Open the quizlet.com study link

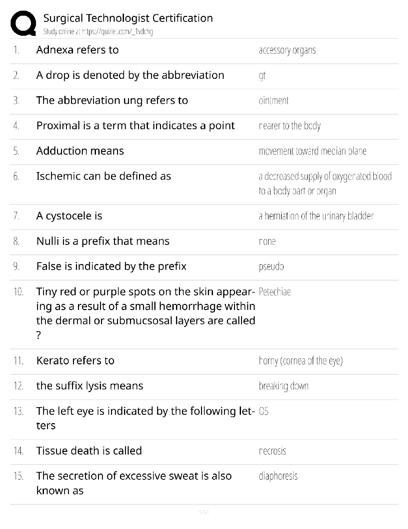(x=98, y=32)
